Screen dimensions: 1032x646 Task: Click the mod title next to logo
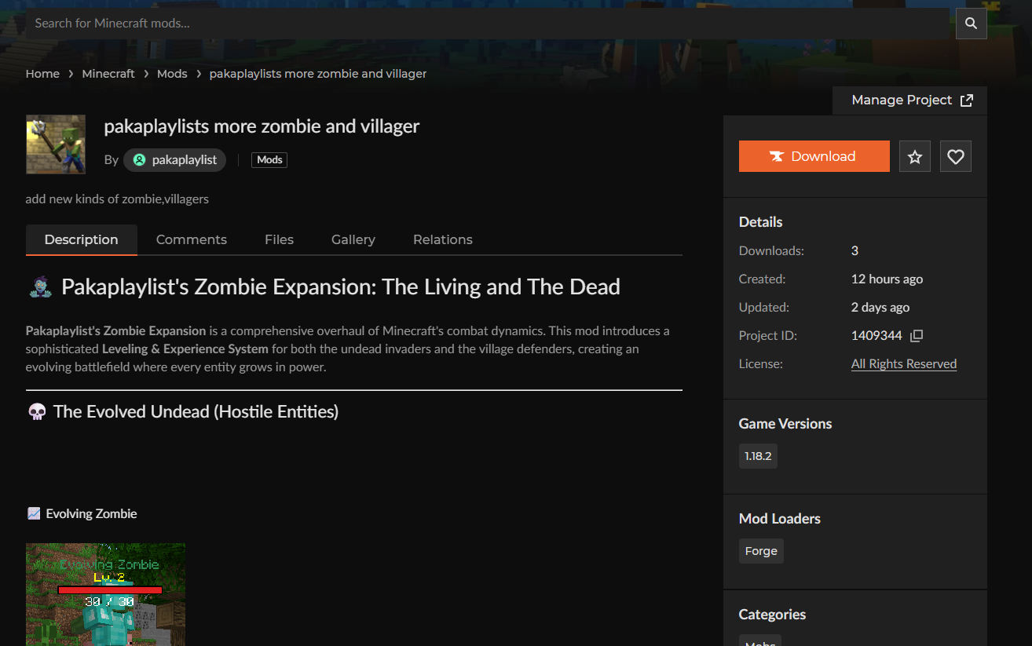[262, 126]
